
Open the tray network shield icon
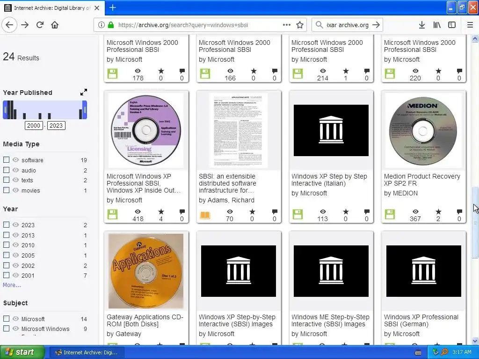pyautogui.click(x=435, y=352)
